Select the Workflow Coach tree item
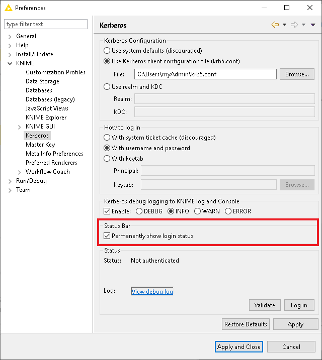 pos(48,172)
